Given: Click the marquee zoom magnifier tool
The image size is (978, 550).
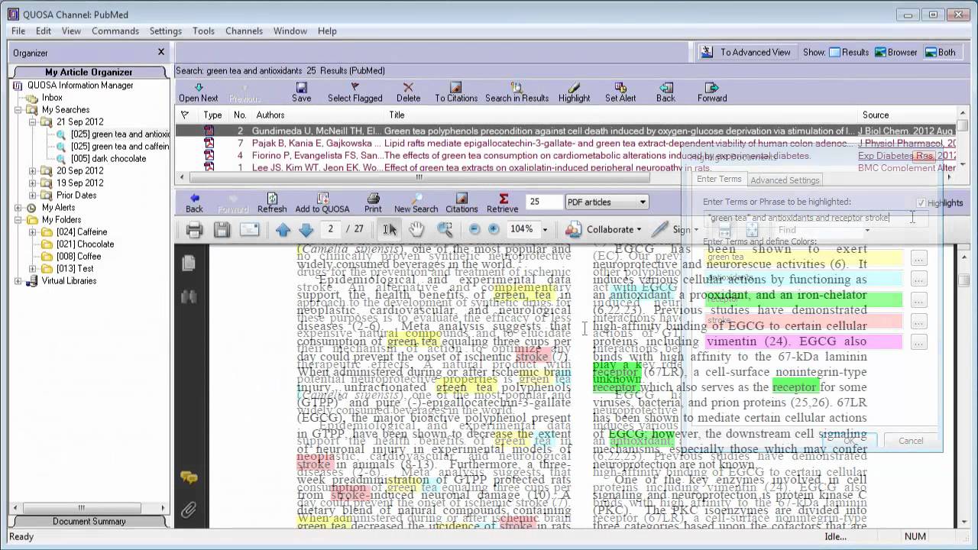Looking at the screenshot, I should [x=445, y=229].
